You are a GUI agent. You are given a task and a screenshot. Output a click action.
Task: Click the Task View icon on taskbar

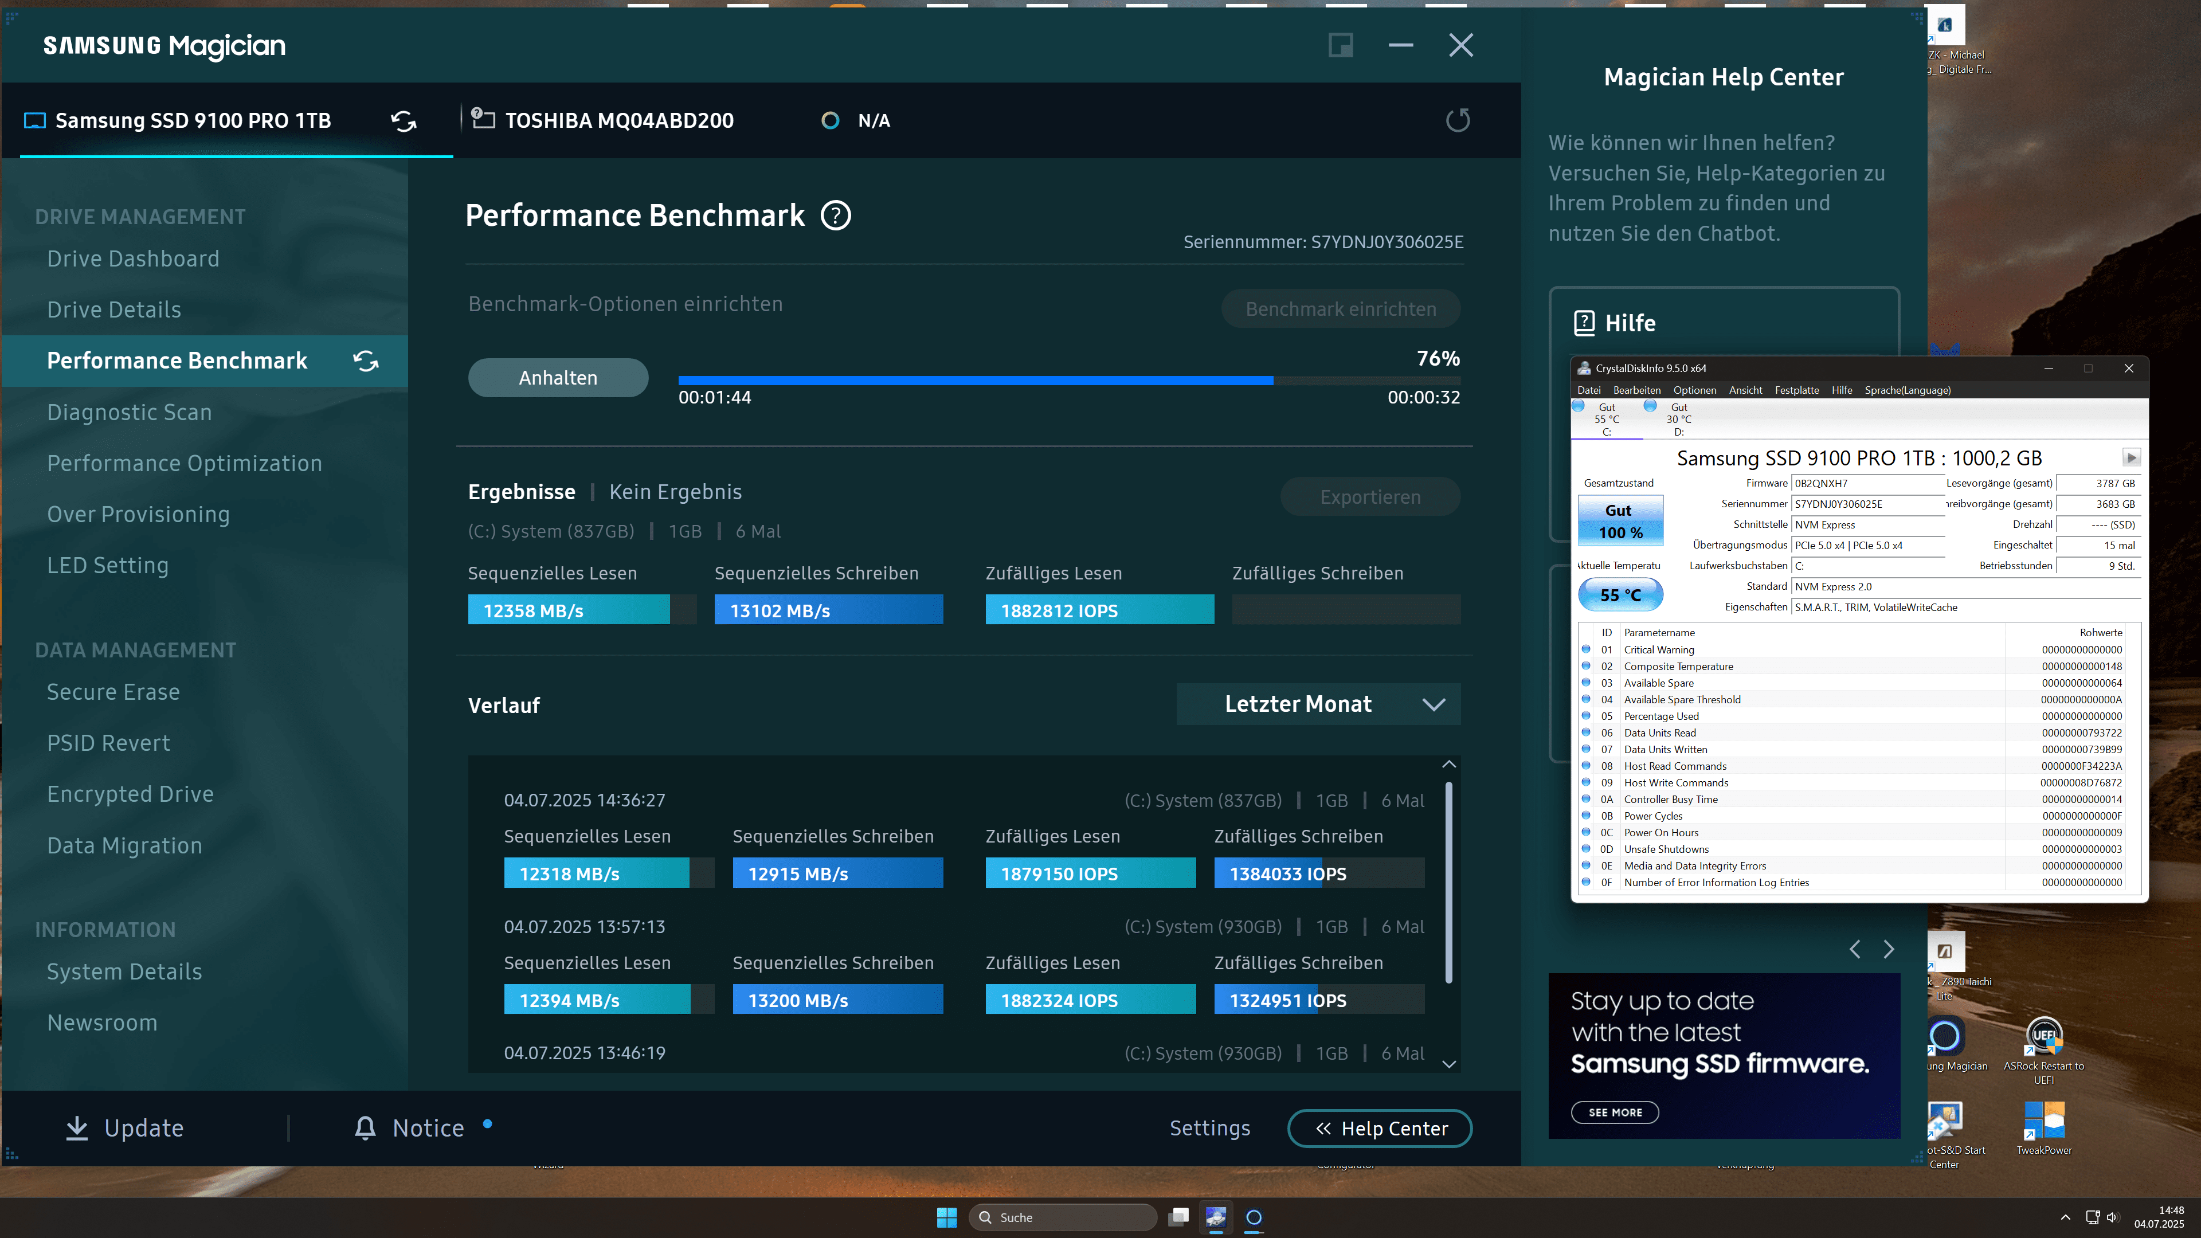click(1179, 1217)
